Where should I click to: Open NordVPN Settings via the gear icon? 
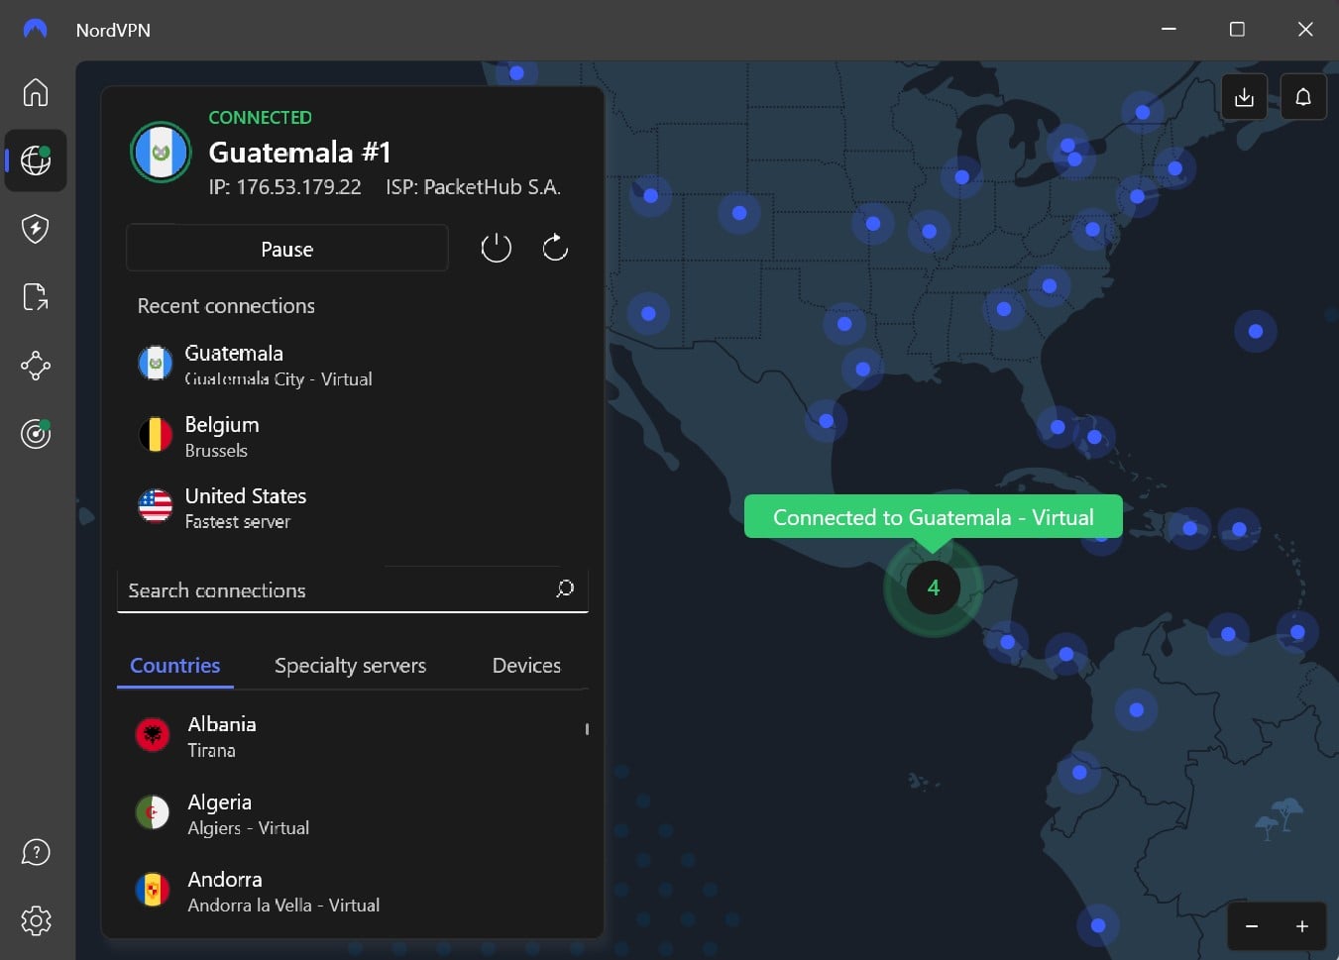click(x=35, y=920)
